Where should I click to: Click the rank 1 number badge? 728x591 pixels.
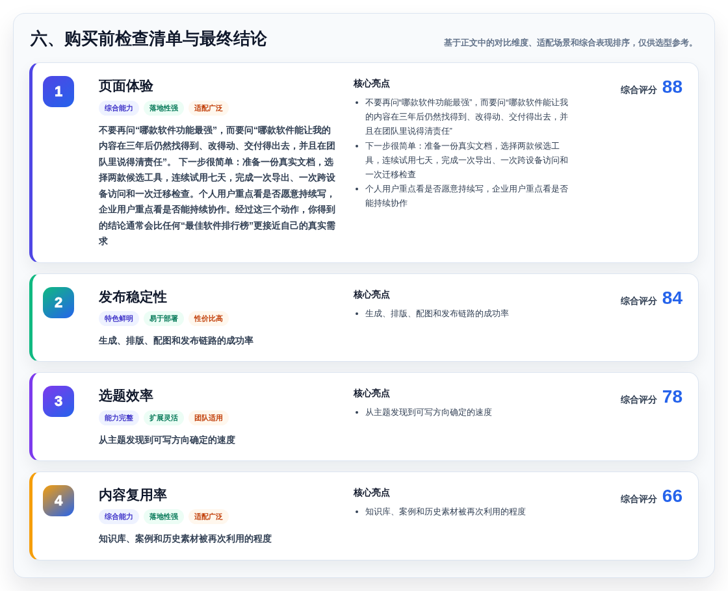pos(58,92)
